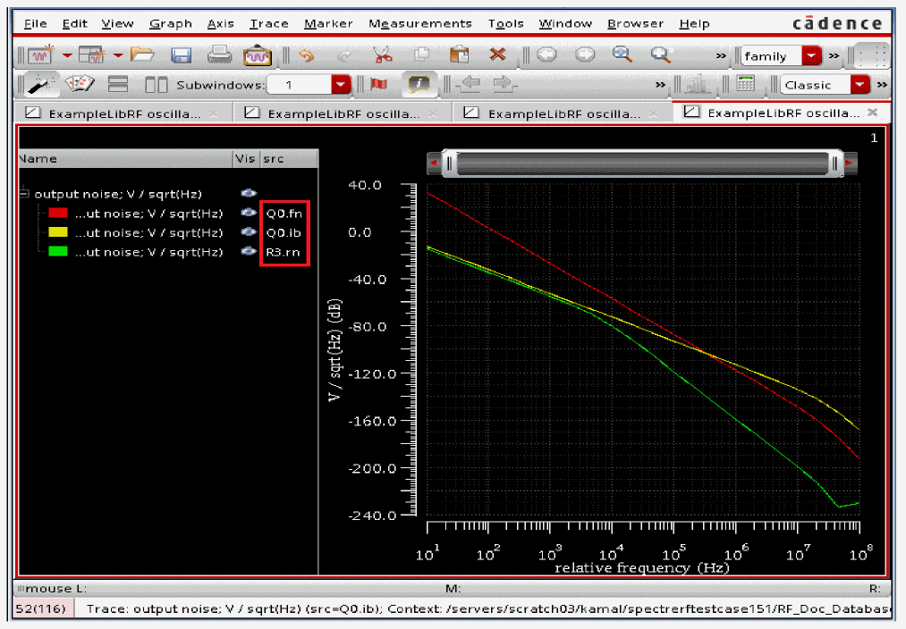Toggle visibility eye for Q0.fn trace
This screenshot has width=906, height=629.
249,213
